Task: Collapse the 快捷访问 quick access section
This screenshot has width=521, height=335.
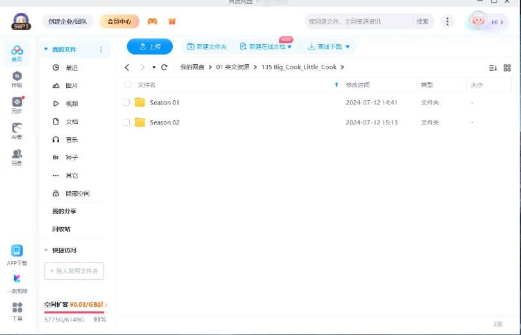Action: [46, 250]
